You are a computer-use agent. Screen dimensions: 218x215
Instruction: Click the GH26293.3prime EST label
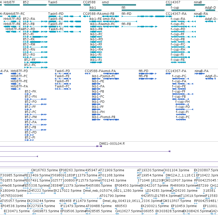point(184,191)
